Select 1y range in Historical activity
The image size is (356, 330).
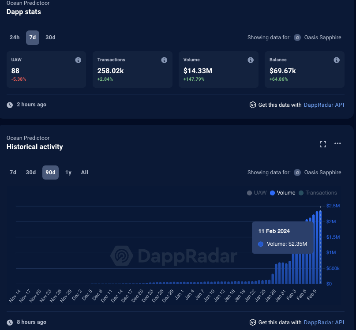point(68,172)
